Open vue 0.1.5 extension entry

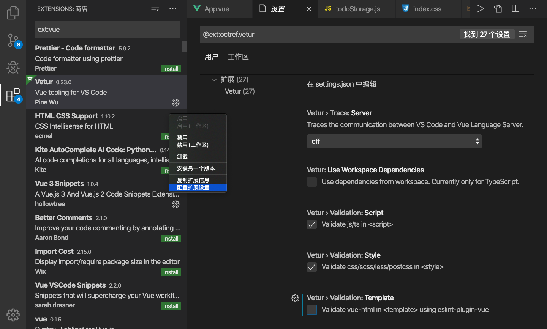[x=106, y=321]
